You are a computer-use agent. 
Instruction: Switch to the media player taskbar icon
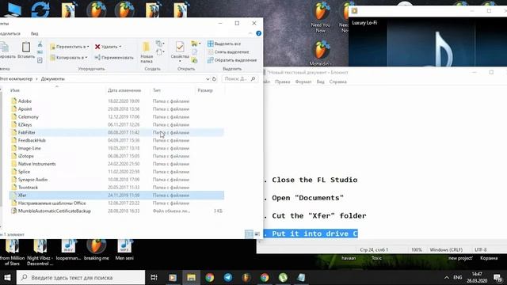(x=173, y=278)
